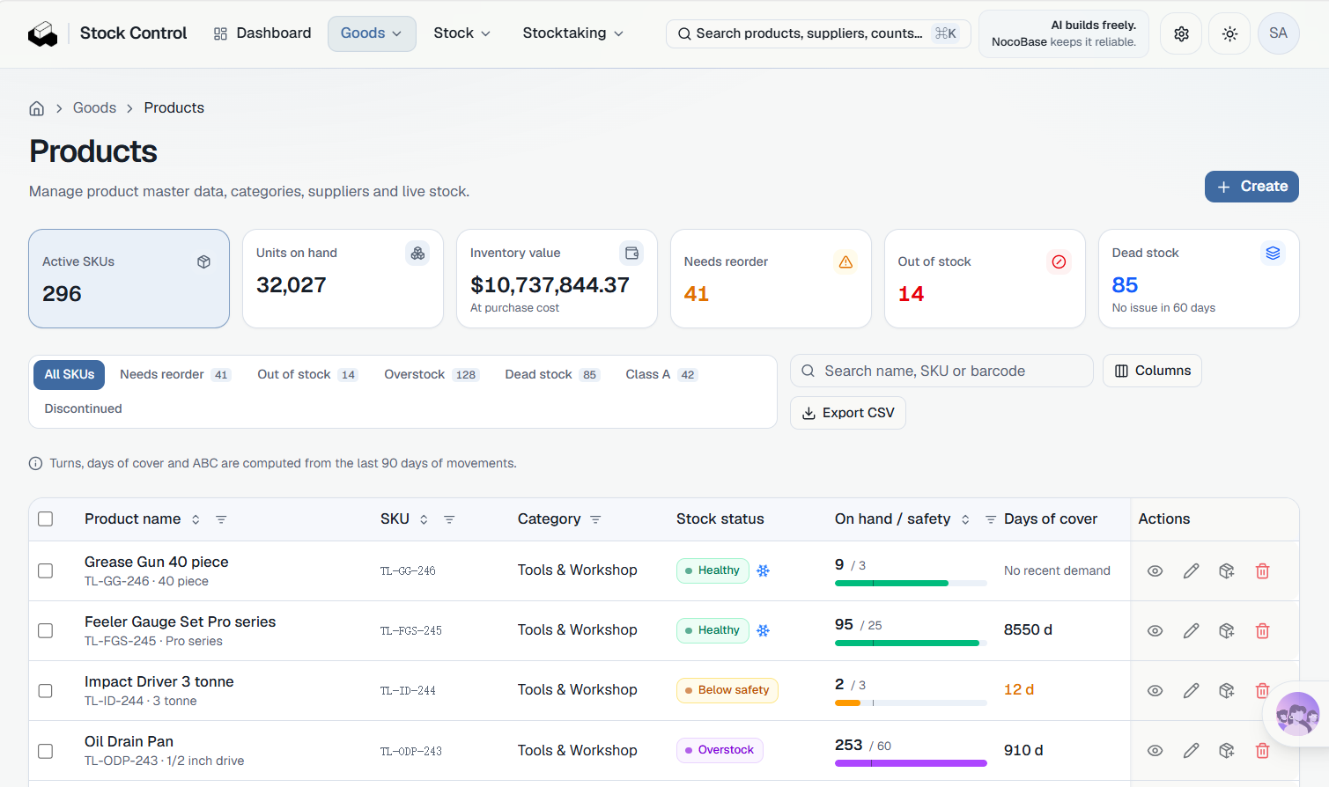Viewport: 1329px width, 787px height.
Task: Expand the Stock menu
Action: pos(461,33)
